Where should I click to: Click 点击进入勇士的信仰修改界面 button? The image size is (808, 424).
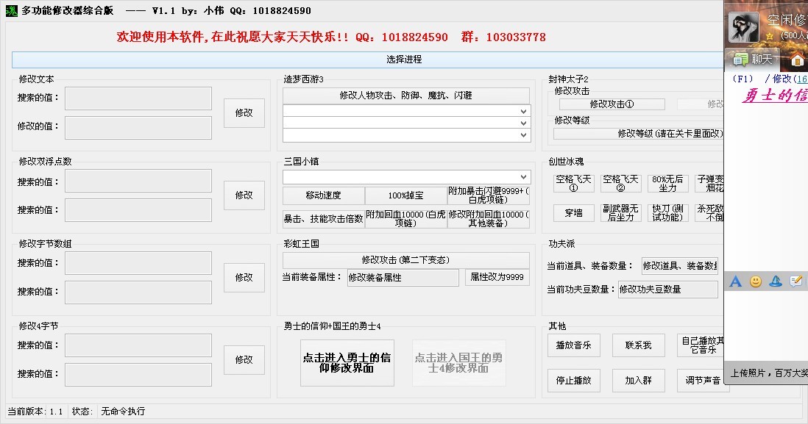pyautogui.click(x=347, y=363)
